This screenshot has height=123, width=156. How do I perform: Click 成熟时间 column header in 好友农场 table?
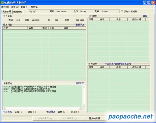[136, 67]
